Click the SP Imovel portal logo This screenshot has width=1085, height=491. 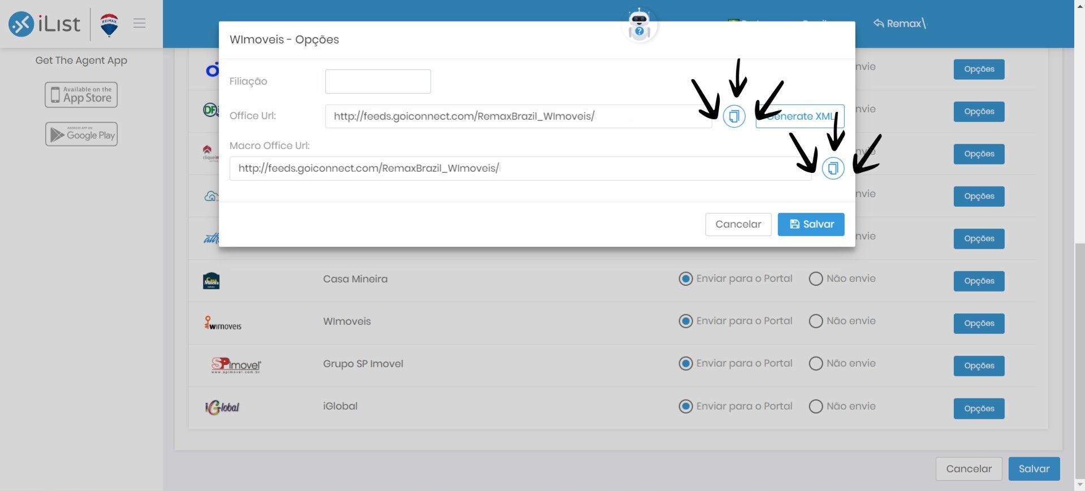236,366
